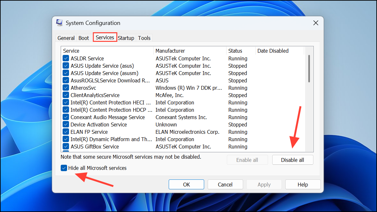
Task: Toggle the ELAN FP Service checkbox
Action: tap(65, 132)
